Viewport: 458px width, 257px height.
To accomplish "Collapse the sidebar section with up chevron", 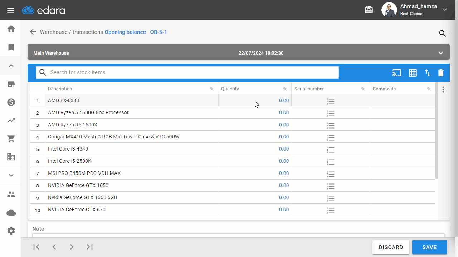I will click(x=11, y=66).
